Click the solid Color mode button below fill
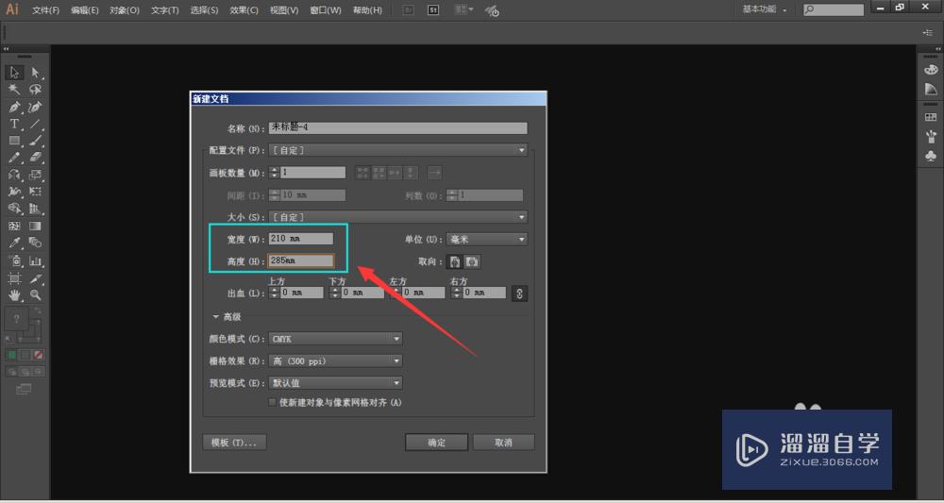944x503 pixels. pos(11,355)
